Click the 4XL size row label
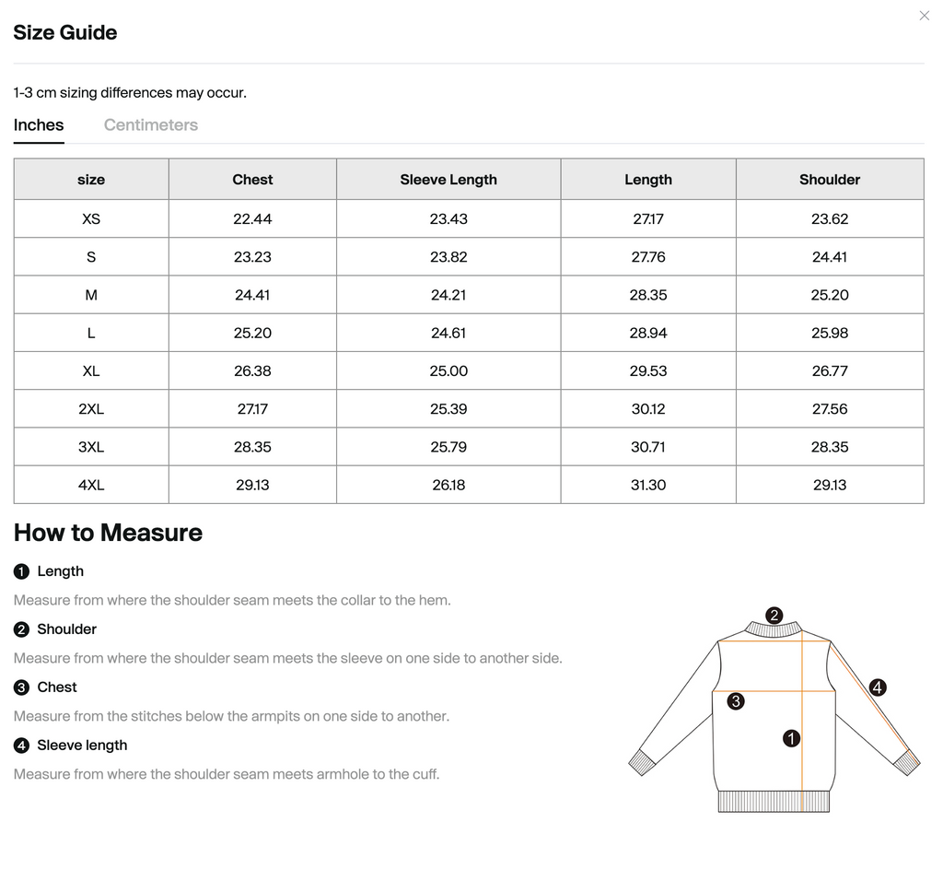 (x=91, y=485)
